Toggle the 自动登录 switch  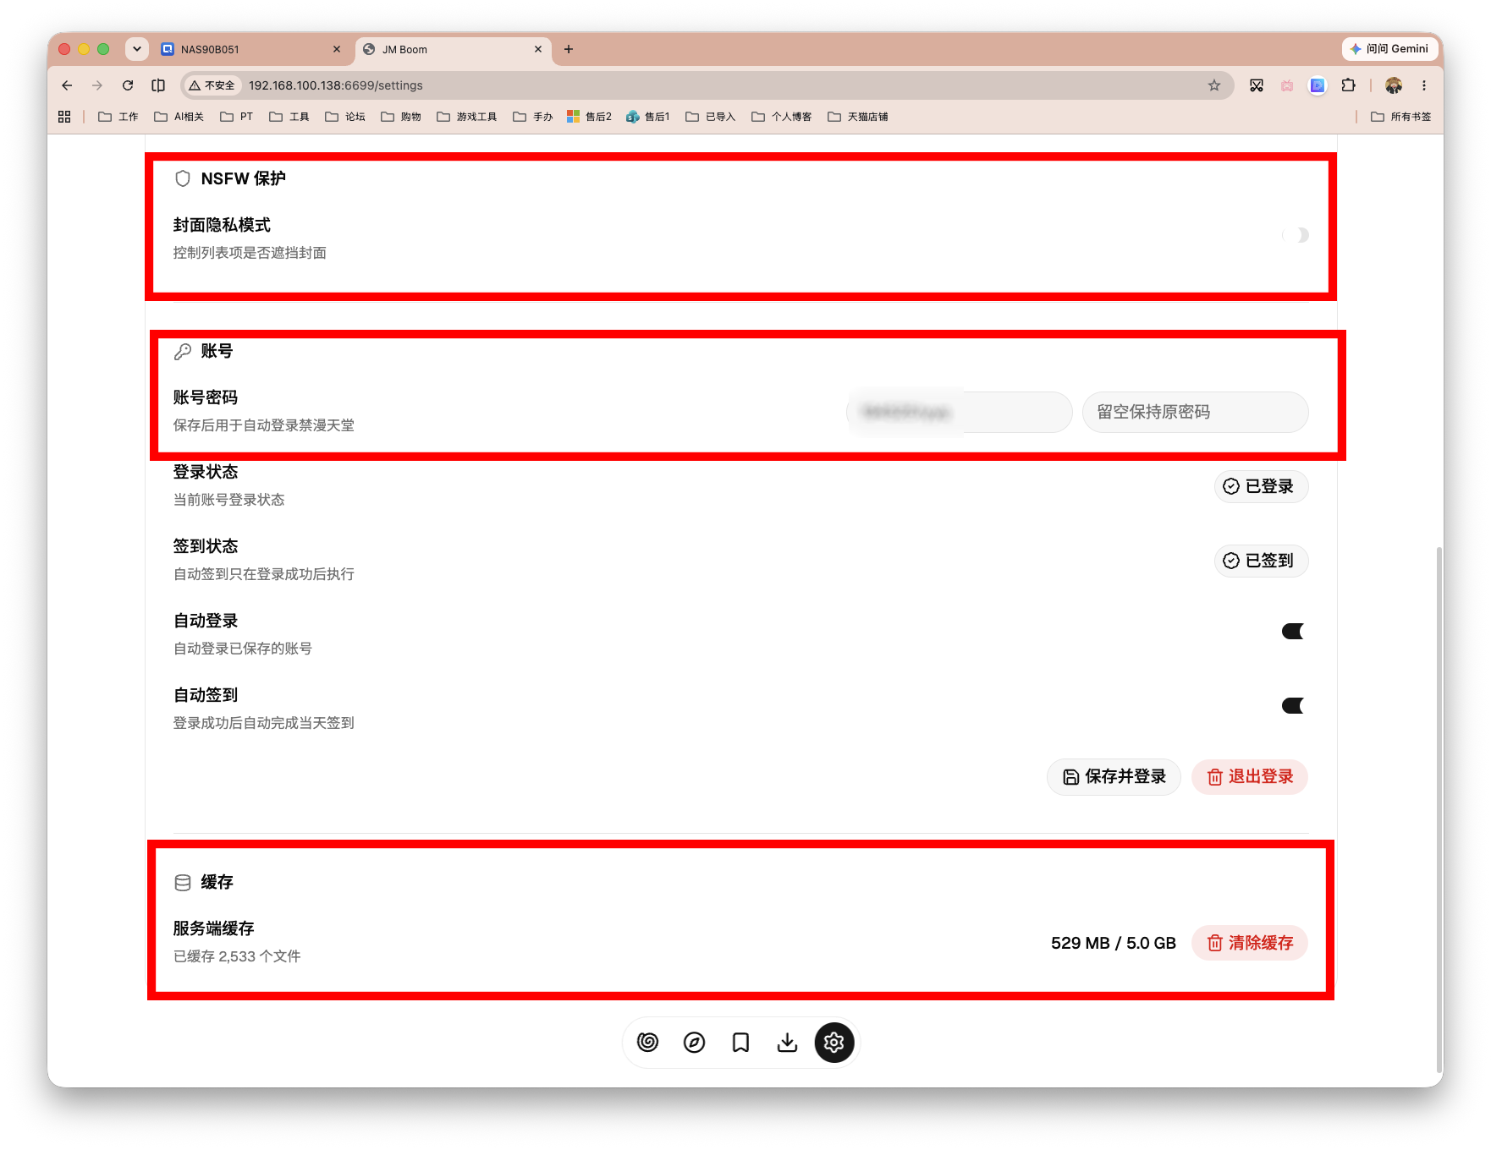[x=1293, y=632]
